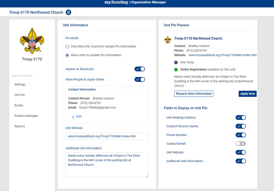This screenshot has height=191, width=274.
Task: Click Request More Information button
Action: click(194, 94)
